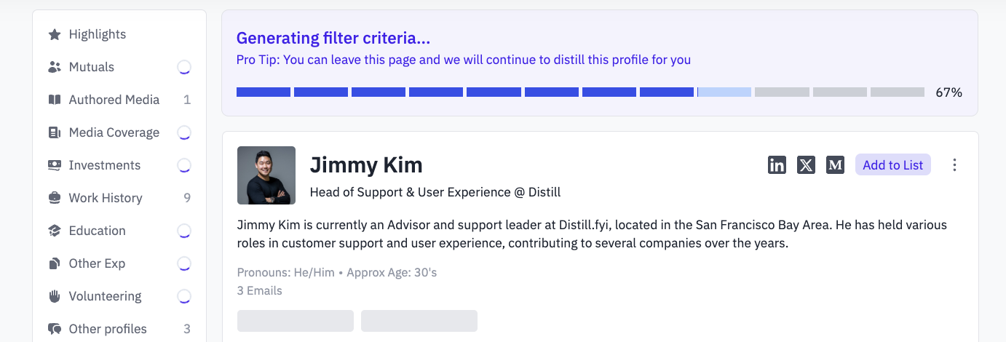Open the X (Twitter) profile icon

[x=806, y=165]
